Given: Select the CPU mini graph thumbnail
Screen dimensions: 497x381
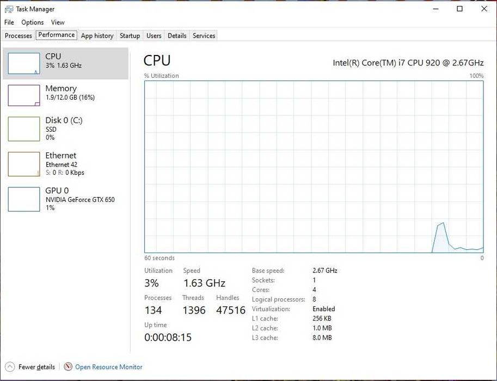Looking at the screenshot, I should pyautogui.click(x=24, y=63).
